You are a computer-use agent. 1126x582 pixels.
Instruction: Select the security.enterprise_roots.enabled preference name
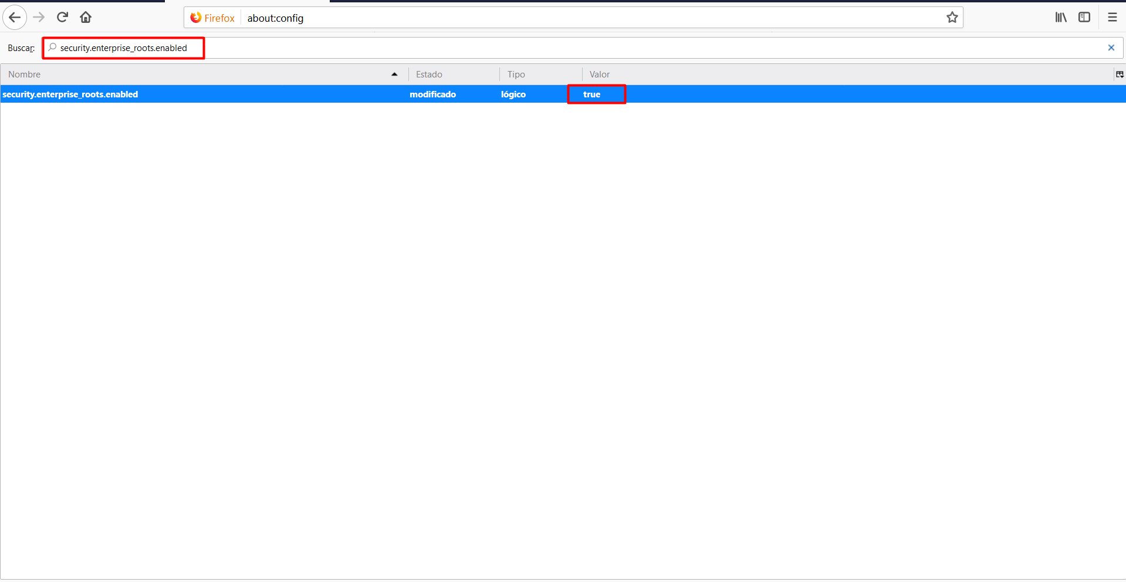[x=70, y=94]
